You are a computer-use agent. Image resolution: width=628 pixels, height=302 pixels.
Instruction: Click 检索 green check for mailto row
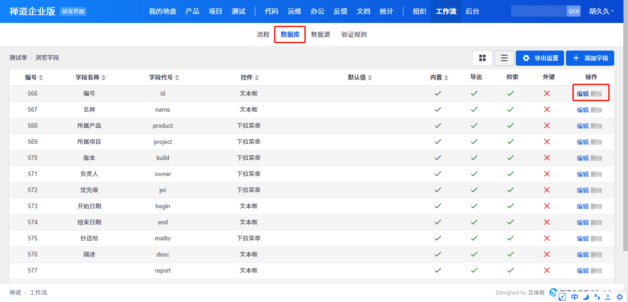510,238
